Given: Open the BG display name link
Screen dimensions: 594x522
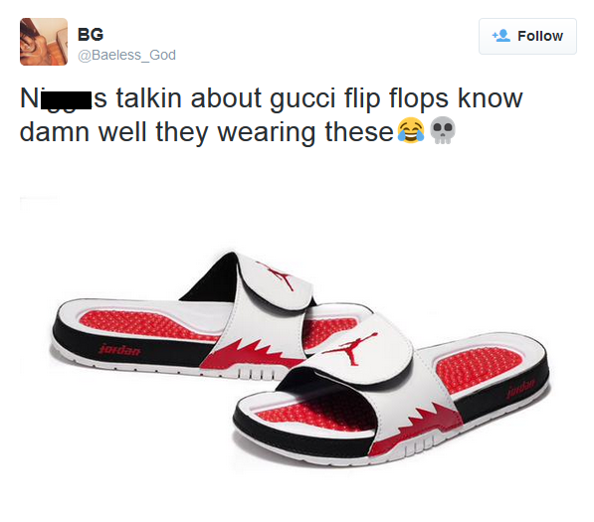Looking at the screenshot, I should pos(91,35).
